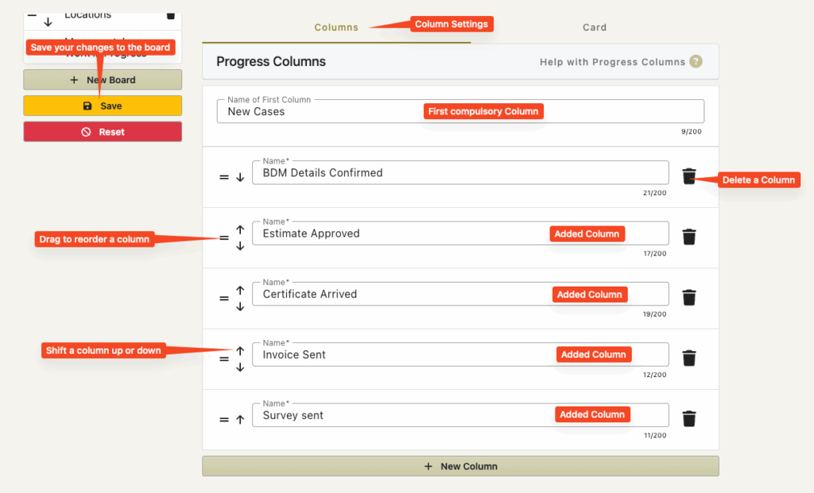Open Help with Progress Columns question icon
814x493 pixels.
[x=696, y=62]
